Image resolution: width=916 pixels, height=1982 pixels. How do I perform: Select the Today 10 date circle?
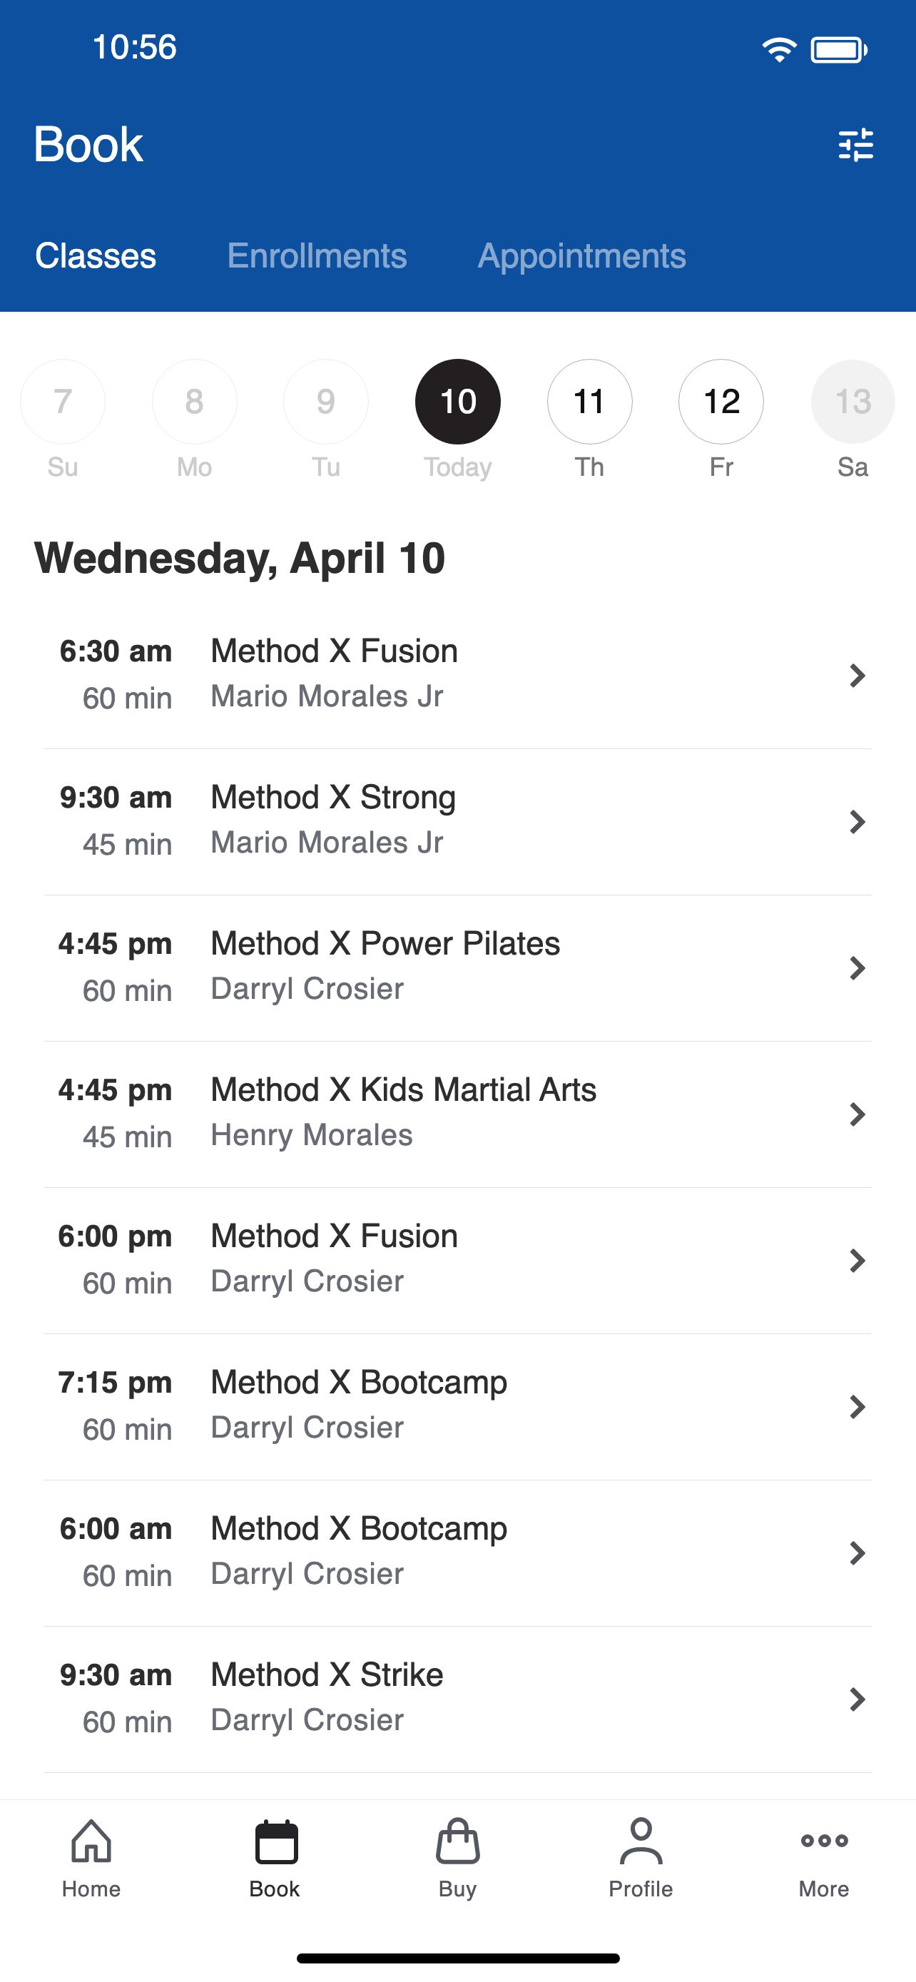click(x=457, y=402)
